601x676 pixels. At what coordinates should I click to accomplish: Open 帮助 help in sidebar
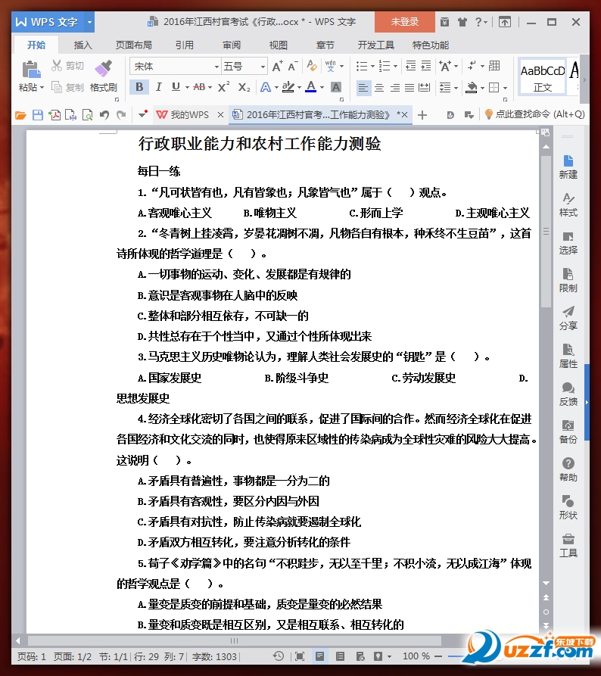tap(568, 469)
